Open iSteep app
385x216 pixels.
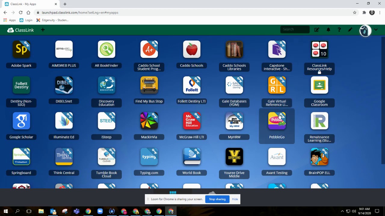pyautogui.click(x=106, y=121)
